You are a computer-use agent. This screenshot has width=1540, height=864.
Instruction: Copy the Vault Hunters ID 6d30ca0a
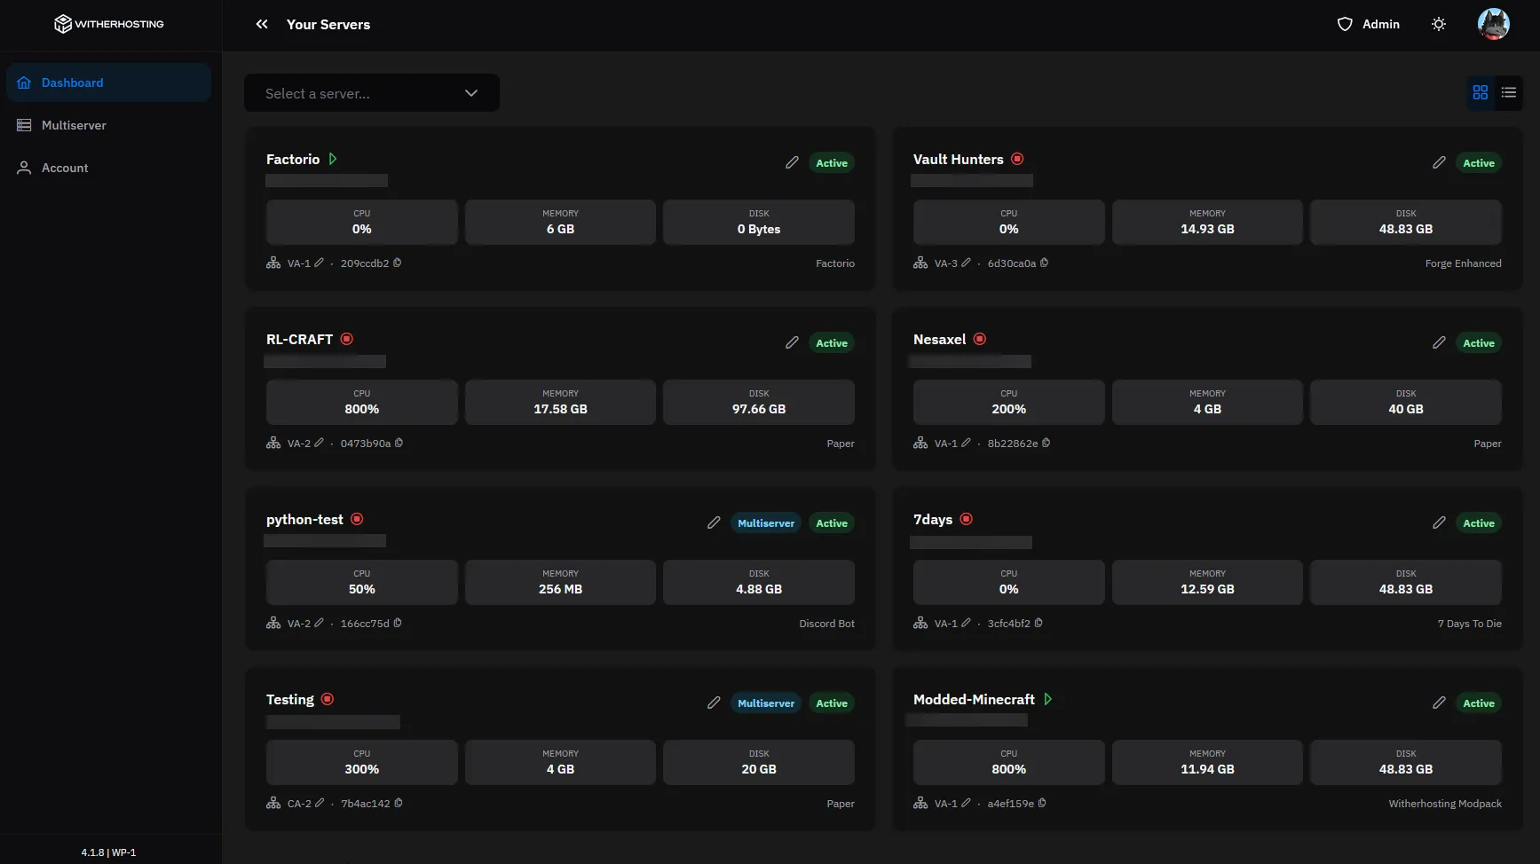pos(1044,263)
